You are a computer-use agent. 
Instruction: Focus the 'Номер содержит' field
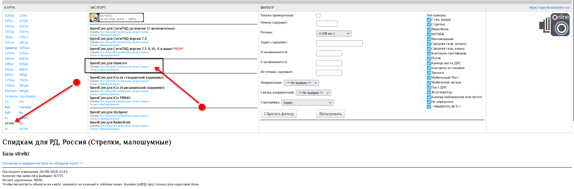tap(327, 24)
